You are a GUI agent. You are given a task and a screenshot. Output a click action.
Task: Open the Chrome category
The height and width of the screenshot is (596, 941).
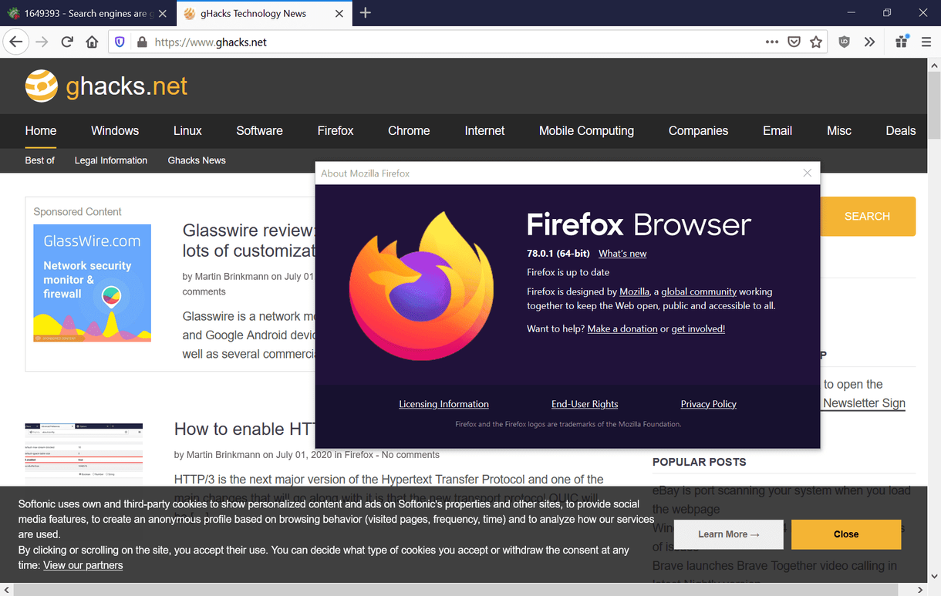point(409,130)
